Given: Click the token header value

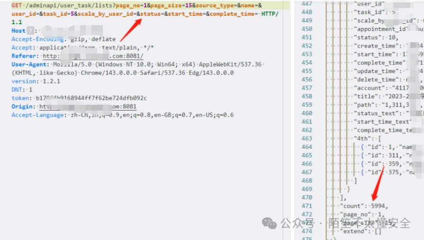Looking at the screenshot, I should click(92, 98).
